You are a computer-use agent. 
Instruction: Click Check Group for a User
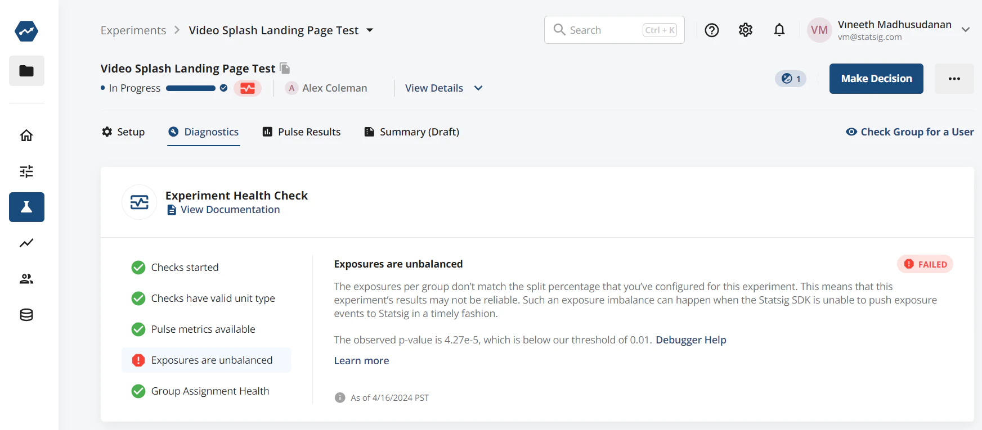[910, 132]
